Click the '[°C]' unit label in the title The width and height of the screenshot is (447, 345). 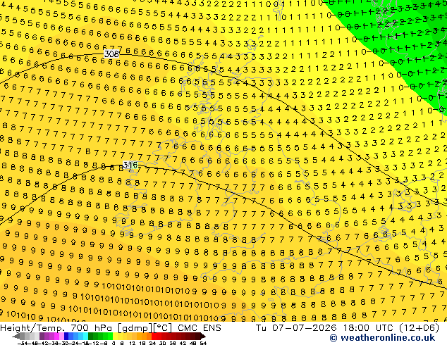coord(162,328)
